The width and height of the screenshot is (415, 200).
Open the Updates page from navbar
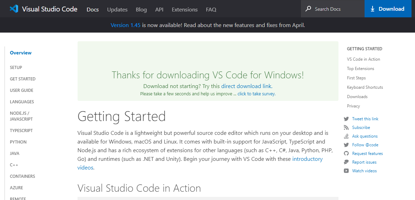117,9
